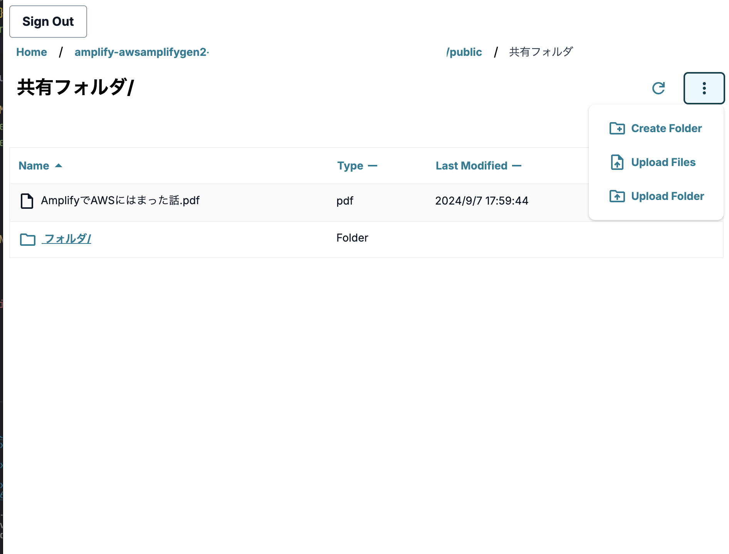Viewport: 729px width, 554px height.
Task: Click the ascending sort arrow on Name column
Action: (59, 165)
